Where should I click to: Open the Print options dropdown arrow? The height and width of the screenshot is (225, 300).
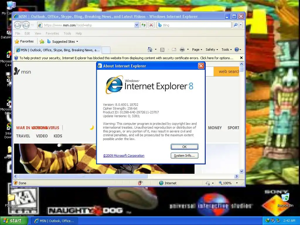coord(188,50)
